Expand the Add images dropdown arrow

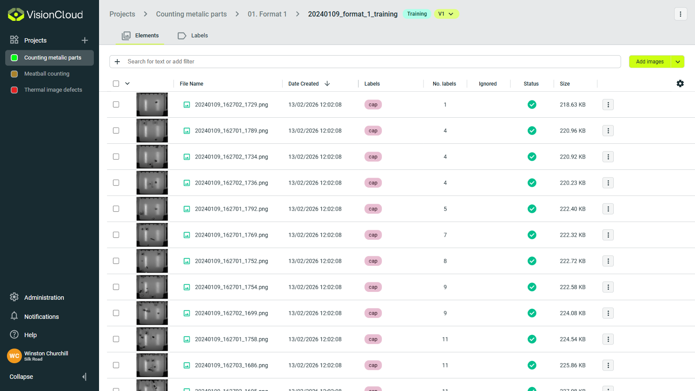tap(678, 61)
